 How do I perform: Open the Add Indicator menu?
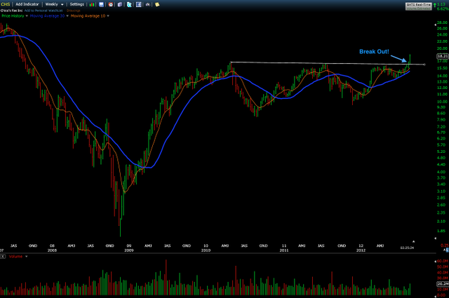pyautogui.click(x=27, y=4)
